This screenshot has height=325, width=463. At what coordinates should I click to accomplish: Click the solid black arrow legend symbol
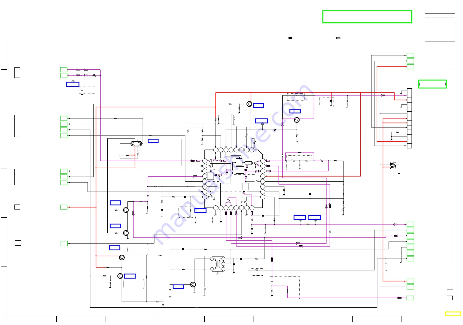point(290,38)
